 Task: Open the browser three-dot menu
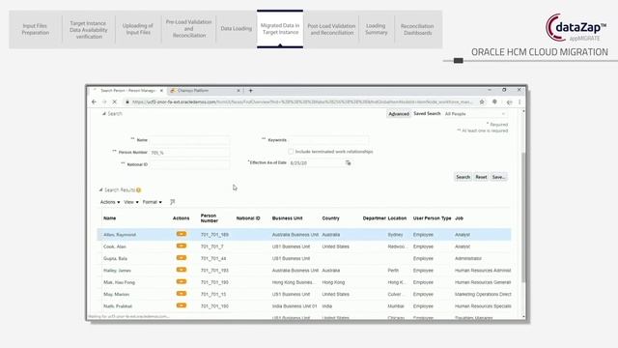point(520,101)
